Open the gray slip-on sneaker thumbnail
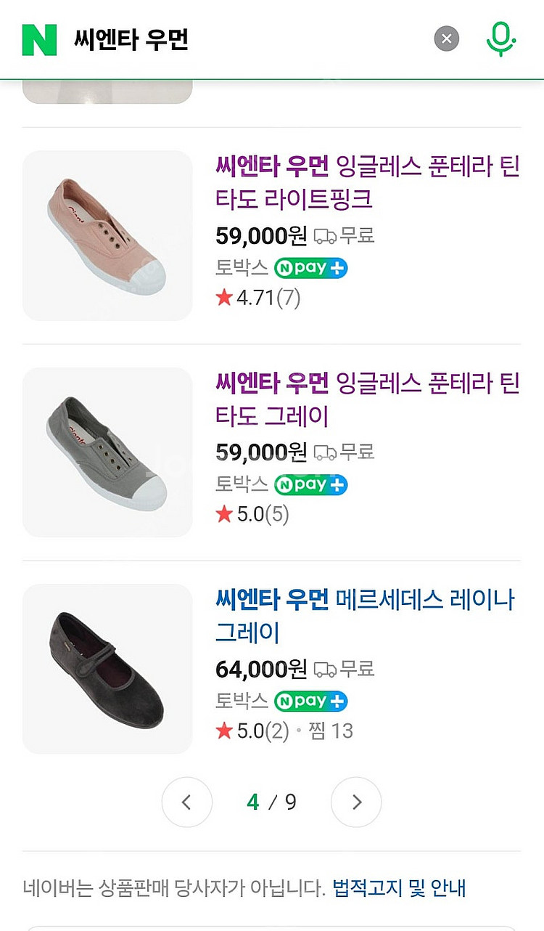The height and width of the screenshot is (931, 544). tap(107, 452)
